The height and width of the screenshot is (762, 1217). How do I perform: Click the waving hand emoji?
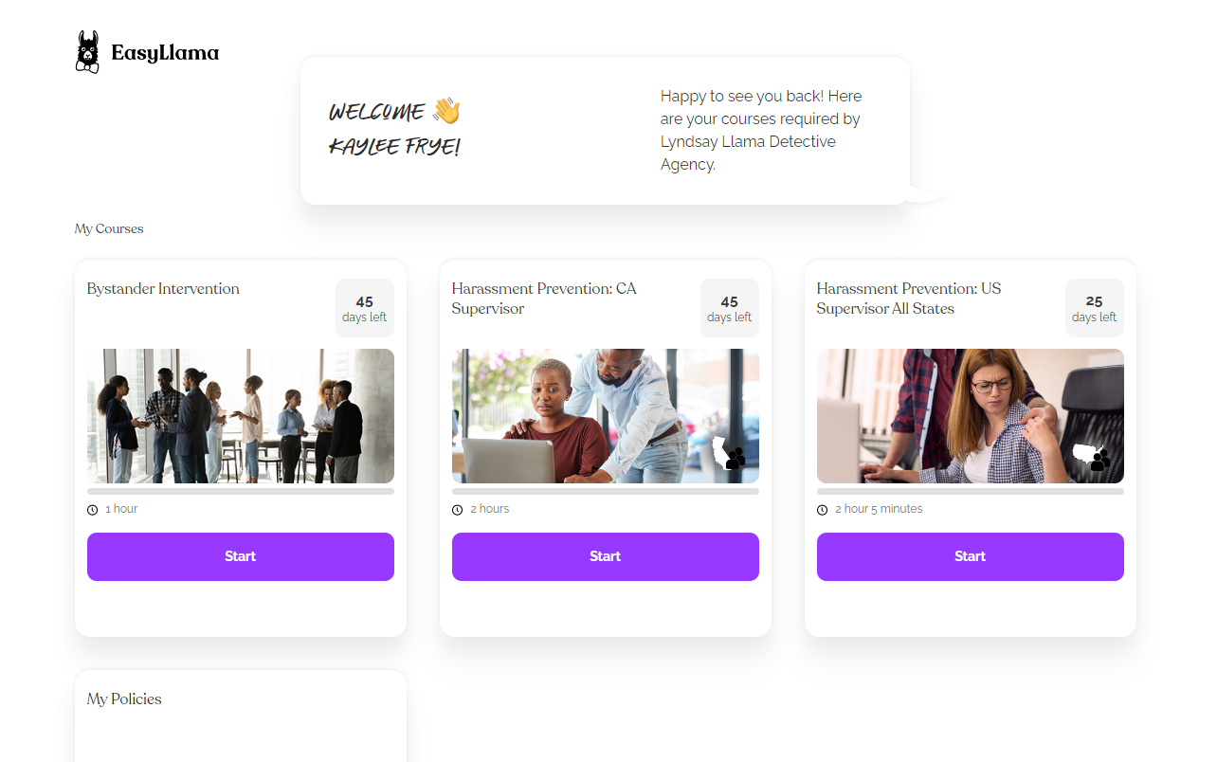446,111
